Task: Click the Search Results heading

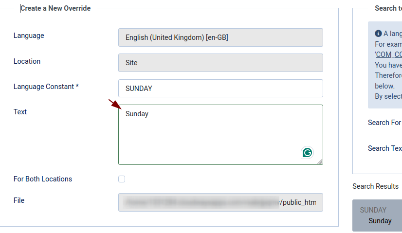Action: click(375, 186)
